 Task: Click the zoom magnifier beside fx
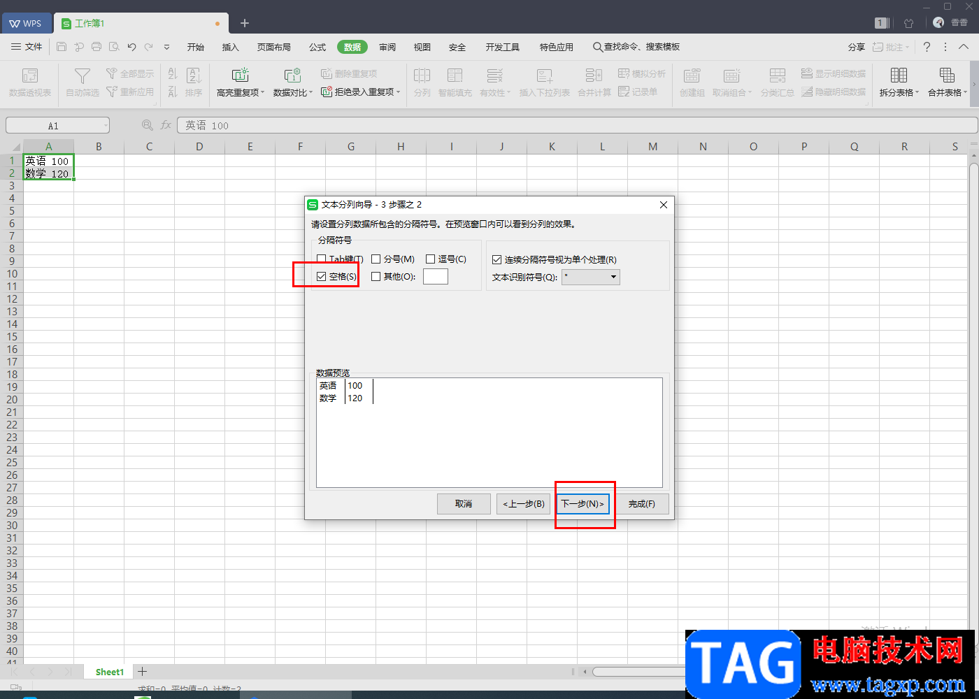(x=148, y=125)
